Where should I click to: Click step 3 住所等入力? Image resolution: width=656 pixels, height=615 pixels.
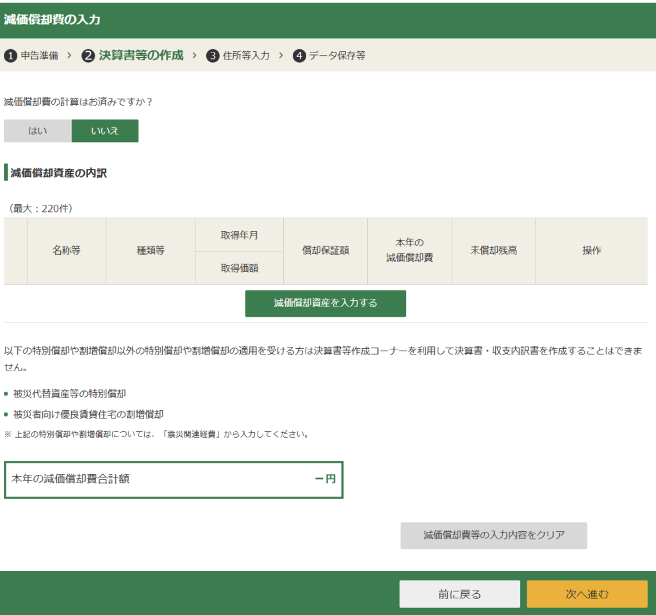[238, 55]
